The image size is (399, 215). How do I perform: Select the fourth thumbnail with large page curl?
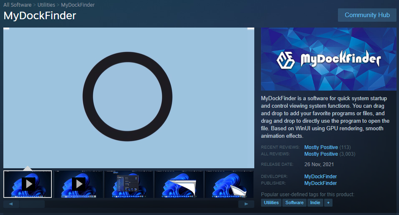(x=179, y=184)
